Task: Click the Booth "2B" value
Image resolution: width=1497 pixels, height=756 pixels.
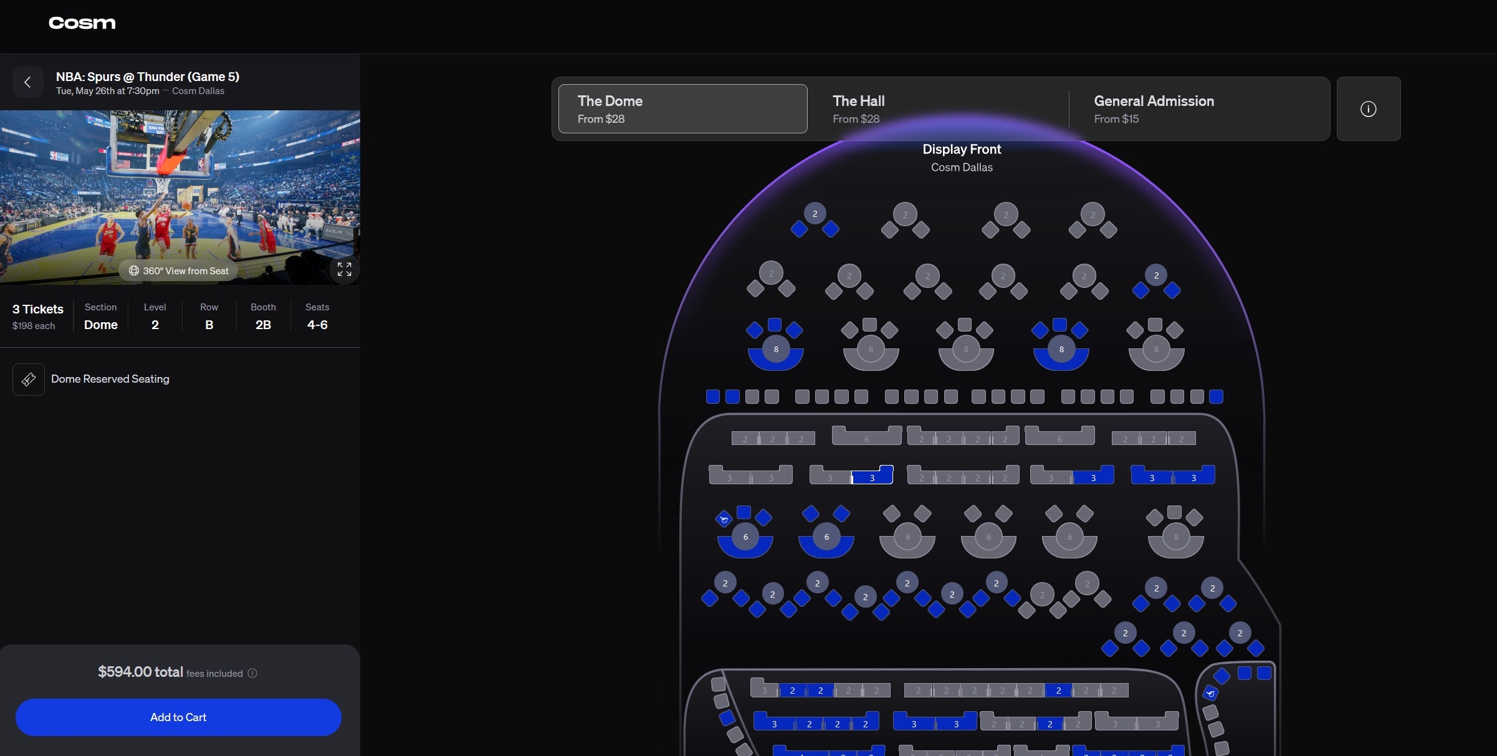Action: [x=263, y=325]
